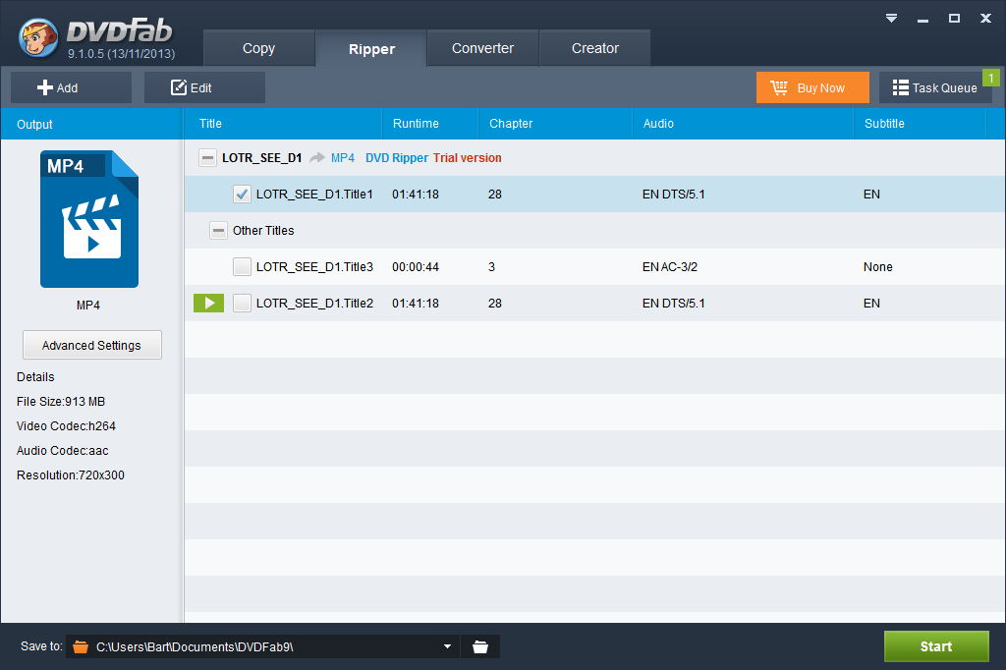Collapse the LOTR_SEE_D1 source group

[x=207, y=158]
